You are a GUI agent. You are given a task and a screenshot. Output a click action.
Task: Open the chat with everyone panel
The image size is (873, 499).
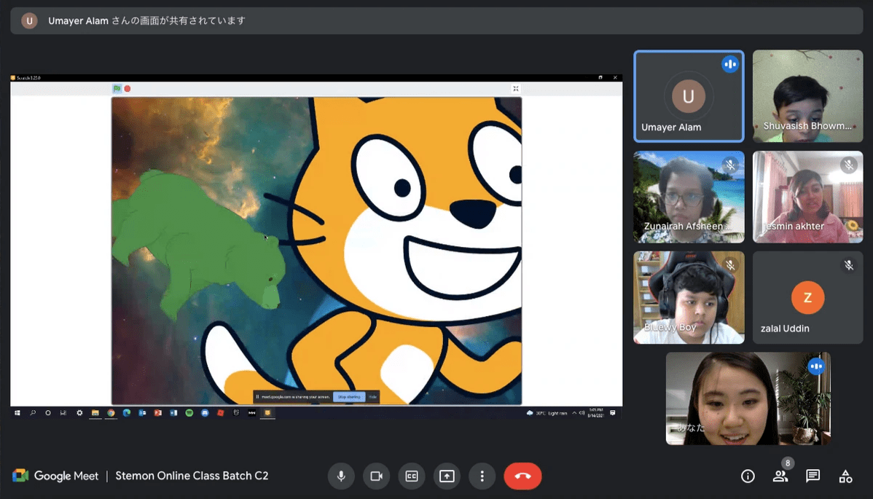(x=813, y=476)
